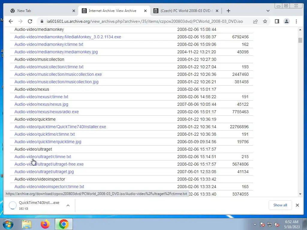Close the downloads bar

tap(297, 205)
